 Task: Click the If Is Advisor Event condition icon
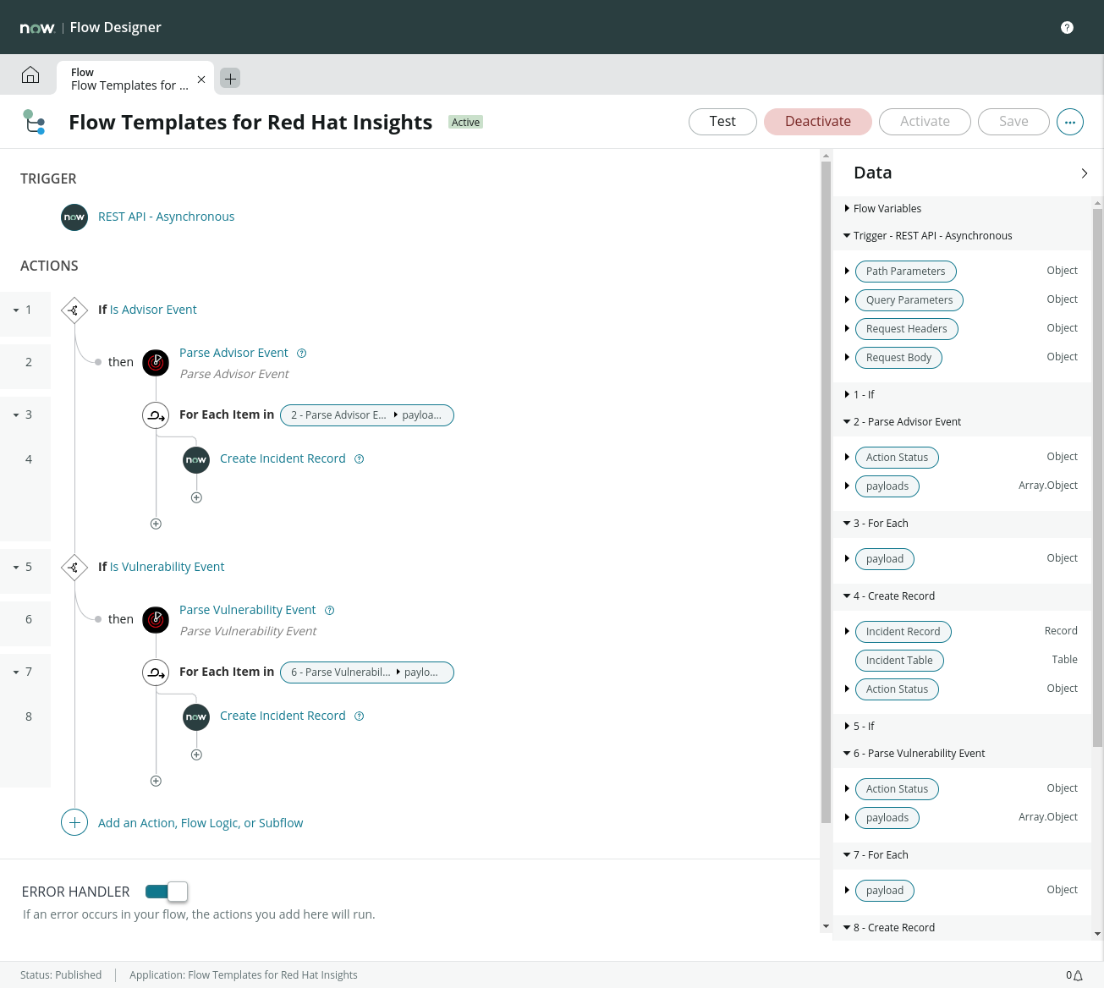tap(74, 310)
